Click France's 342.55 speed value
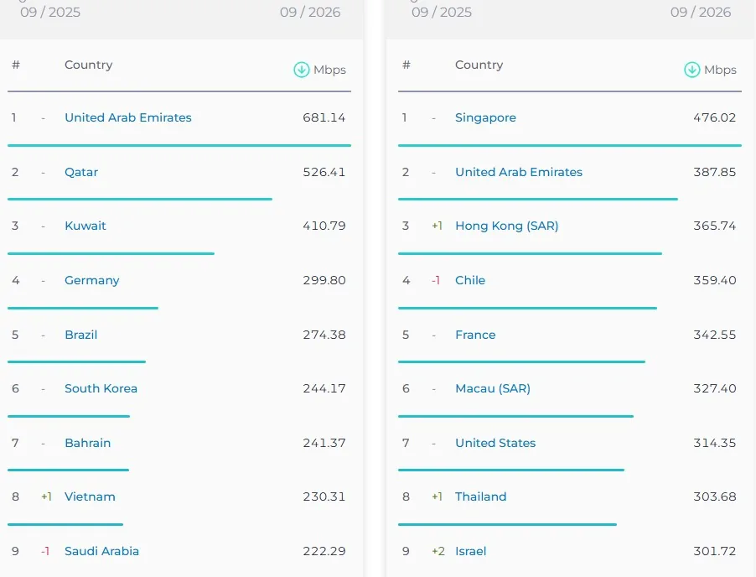Image resolution: width=756 pixels, height=577 pixels. [715, 335]
